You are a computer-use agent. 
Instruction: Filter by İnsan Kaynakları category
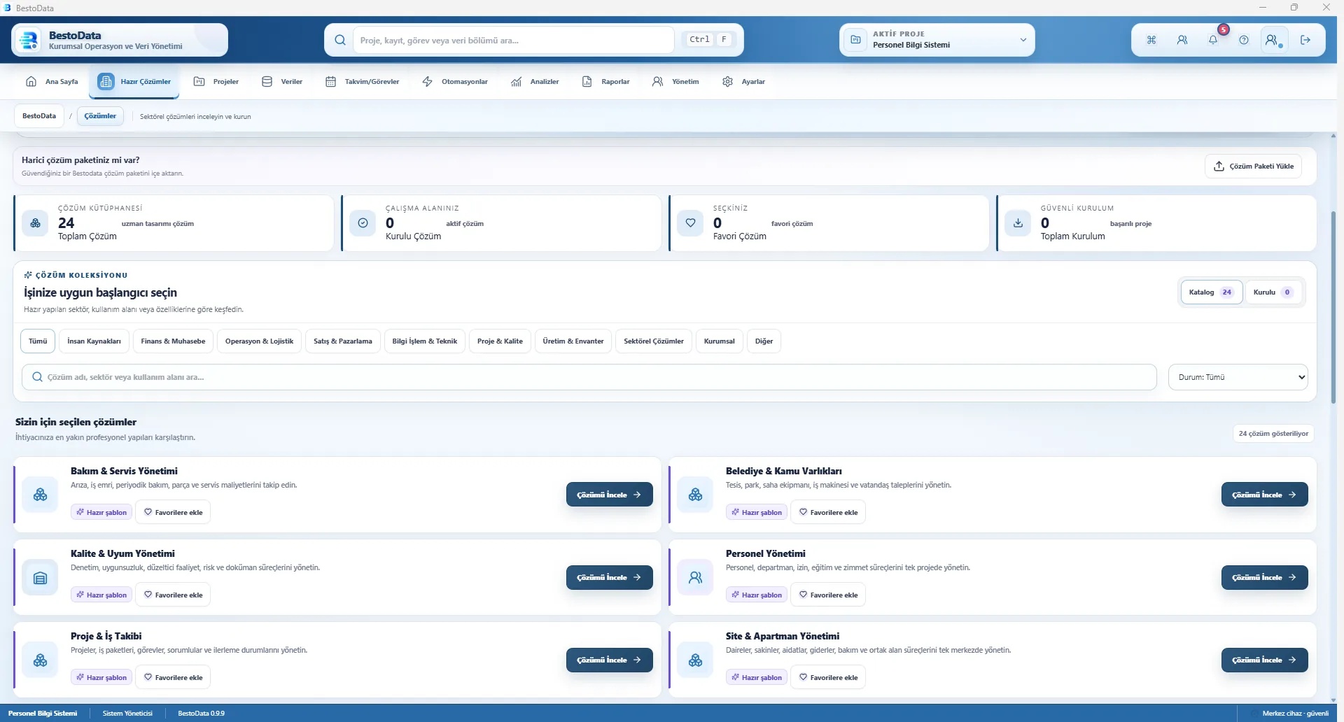tap(94, 341)
